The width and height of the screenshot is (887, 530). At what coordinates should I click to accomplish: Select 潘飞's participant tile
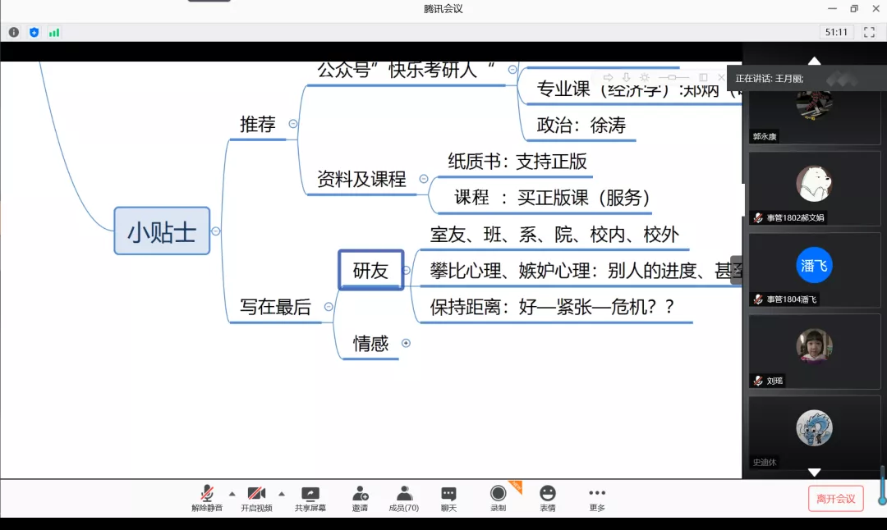(x=814, y=269)
